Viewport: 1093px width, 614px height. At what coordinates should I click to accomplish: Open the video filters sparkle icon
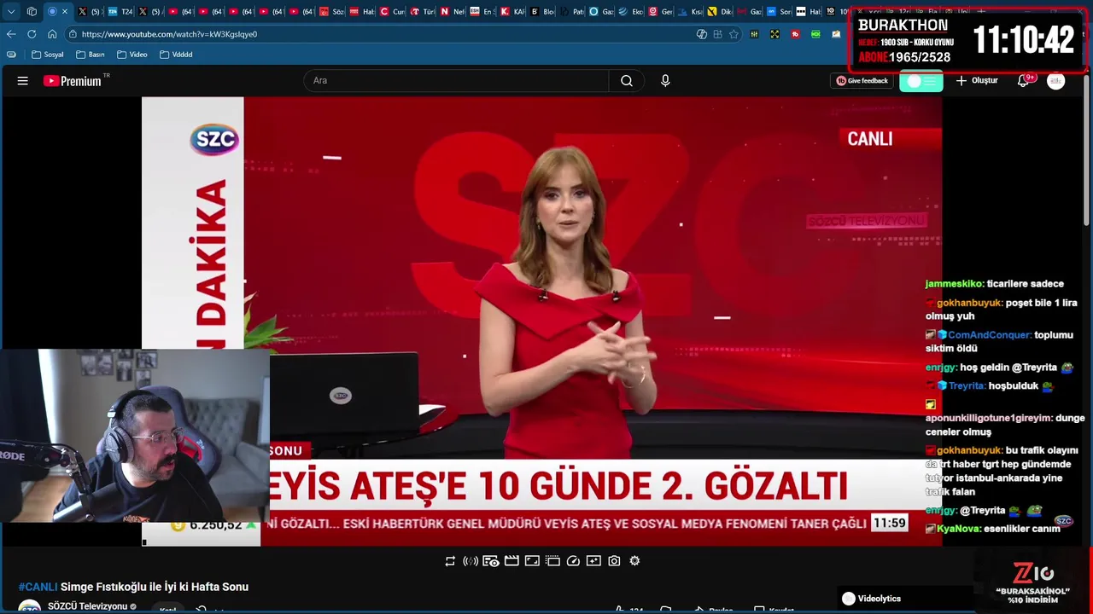point(593,561)
